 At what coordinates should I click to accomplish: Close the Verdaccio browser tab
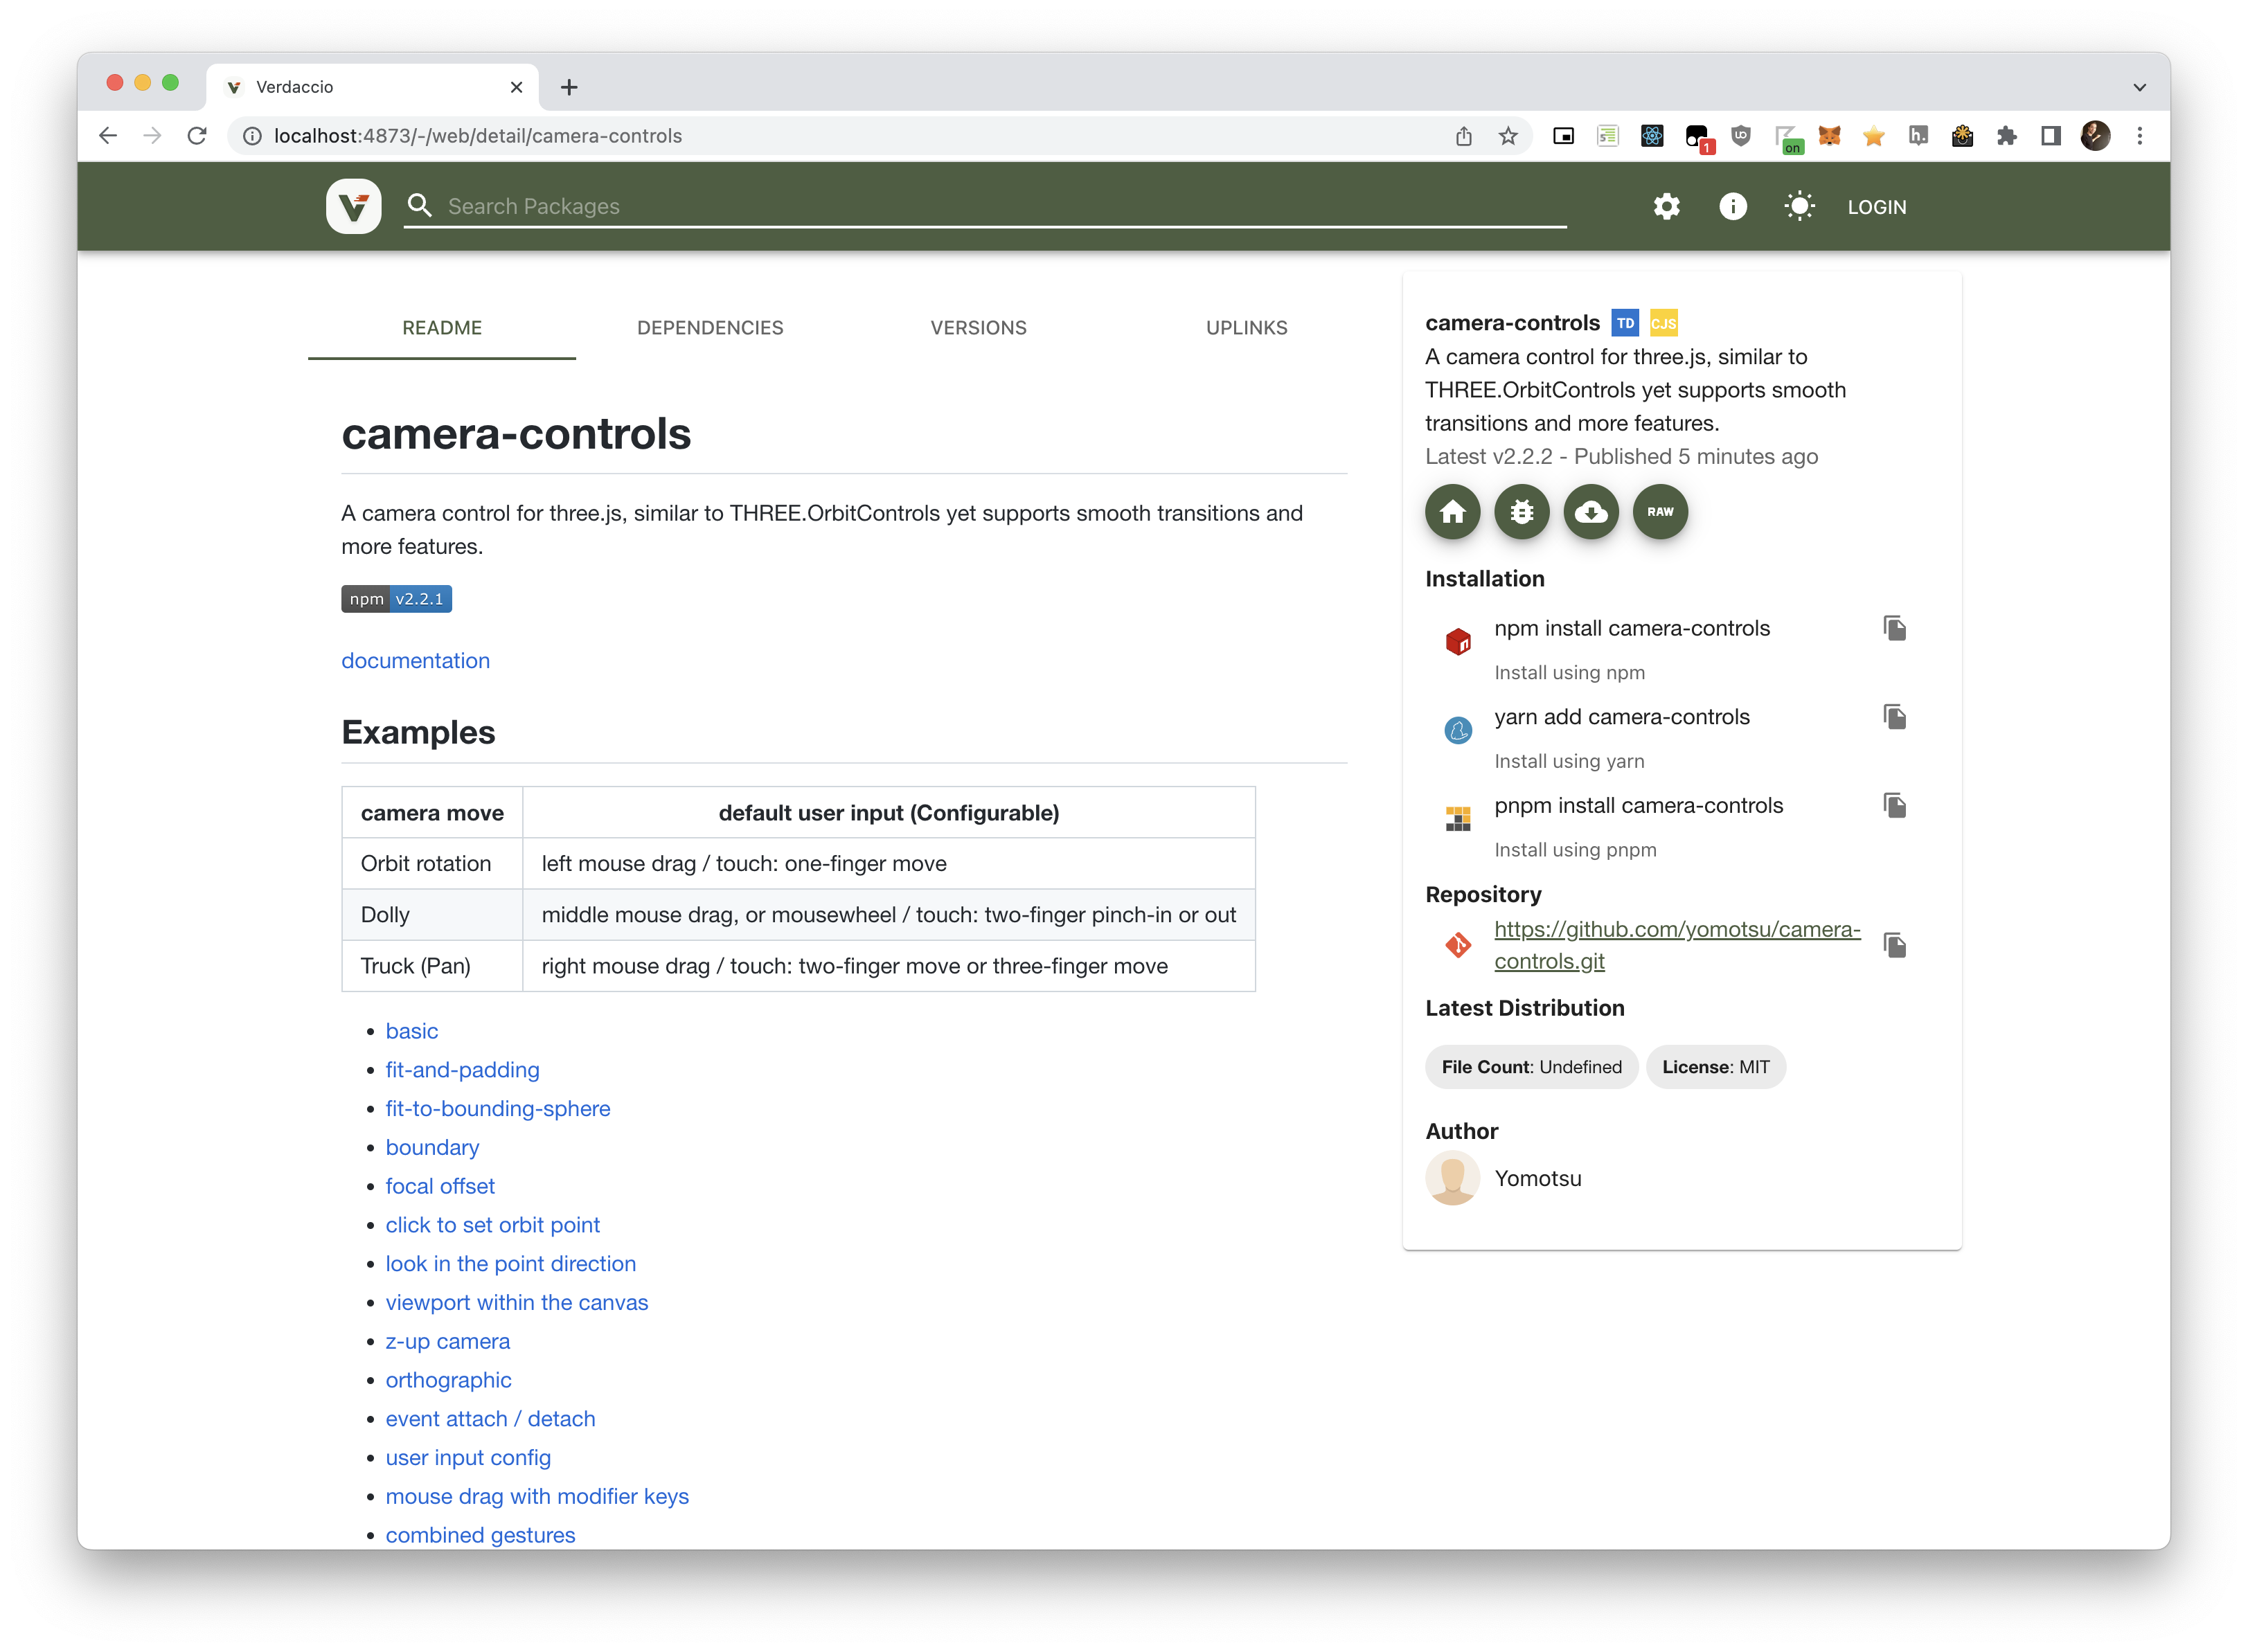pos(516,87)
